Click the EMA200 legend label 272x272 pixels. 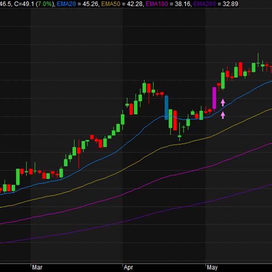pos(205,4)
